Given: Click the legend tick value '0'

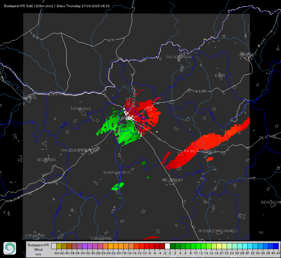Looking at the screenshot, I should pyautogui.click(x=170, y=253).
